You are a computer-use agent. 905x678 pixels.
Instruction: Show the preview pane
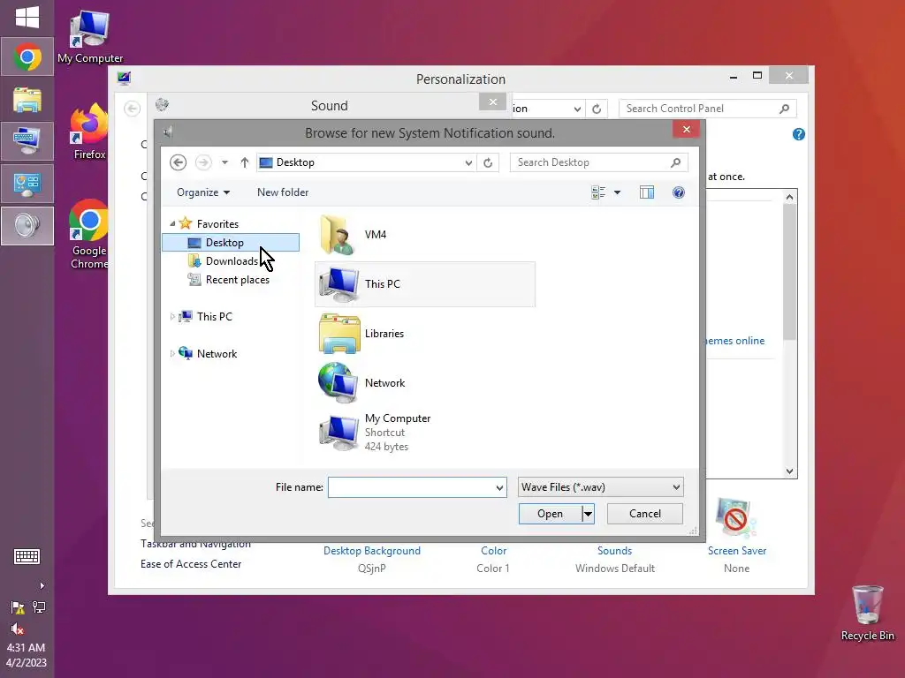[x=646, y=192]
